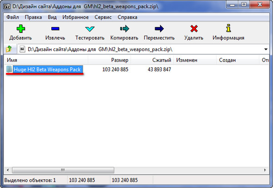273x188 pixels.
Task: Click the Переместить label in toolbar
Action: coord(159,38)
